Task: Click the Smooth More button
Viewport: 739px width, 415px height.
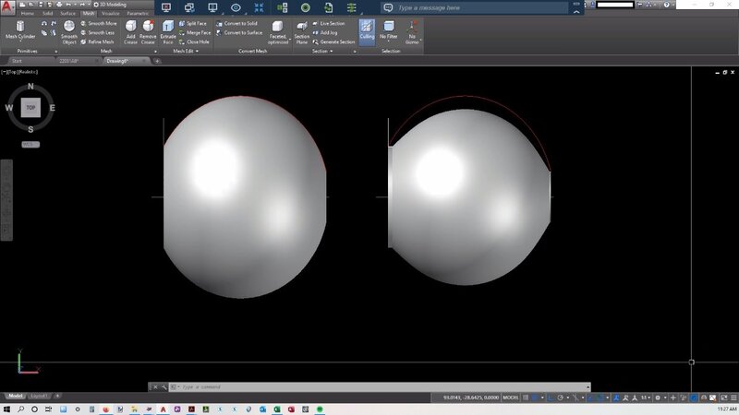Action: (98, 23)
